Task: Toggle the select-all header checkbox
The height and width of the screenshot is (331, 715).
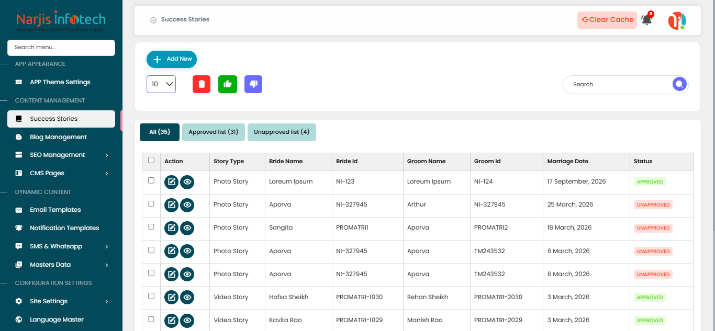Action: tap(151, 160)
